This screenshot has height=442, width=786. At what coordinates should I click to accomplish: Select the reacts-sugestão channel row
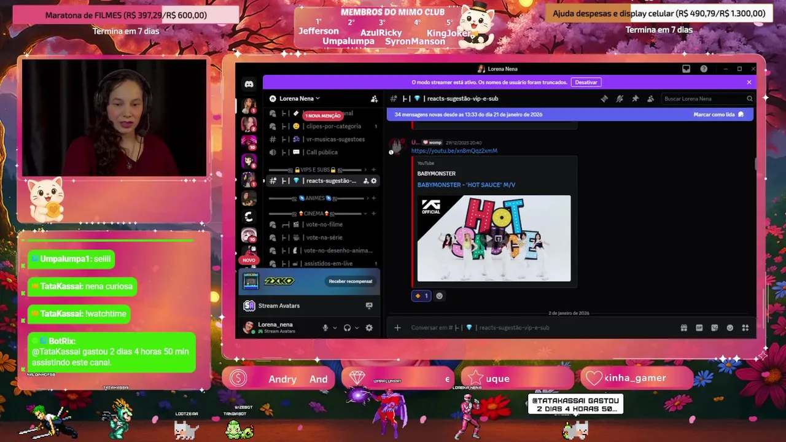pyautogui.click(x=322, y=180)
